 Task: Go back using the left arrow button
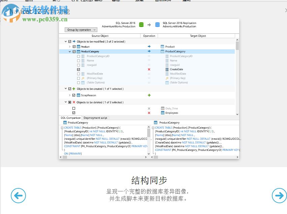point(18,196)
